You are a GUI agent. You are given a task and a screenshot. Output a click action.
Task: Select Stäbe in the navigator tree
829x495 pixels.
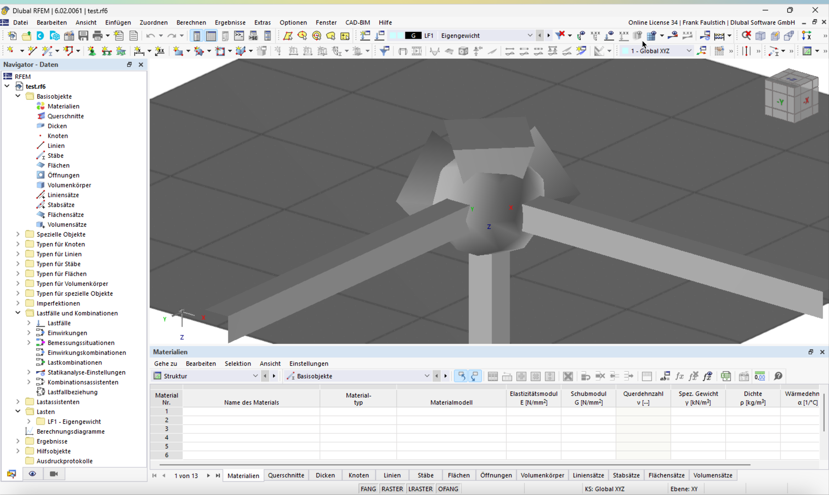click(x=56, y=155)
